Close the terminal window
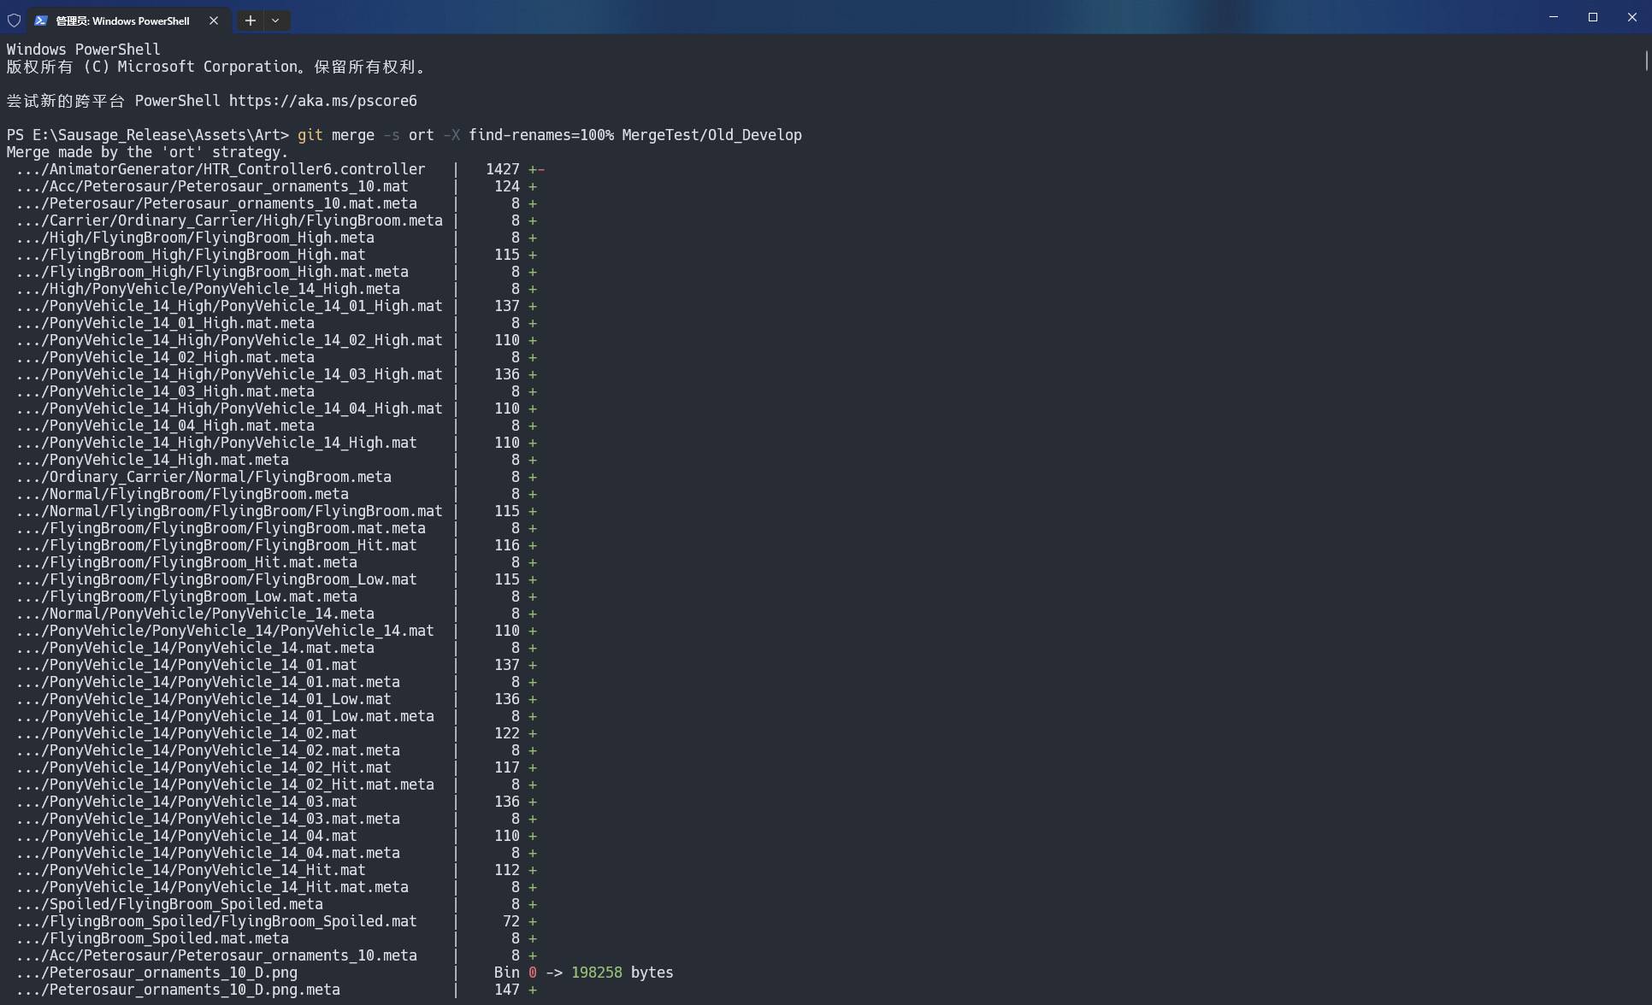Viewport: 1652px width, 1005px height. (x=1631, y=17)
